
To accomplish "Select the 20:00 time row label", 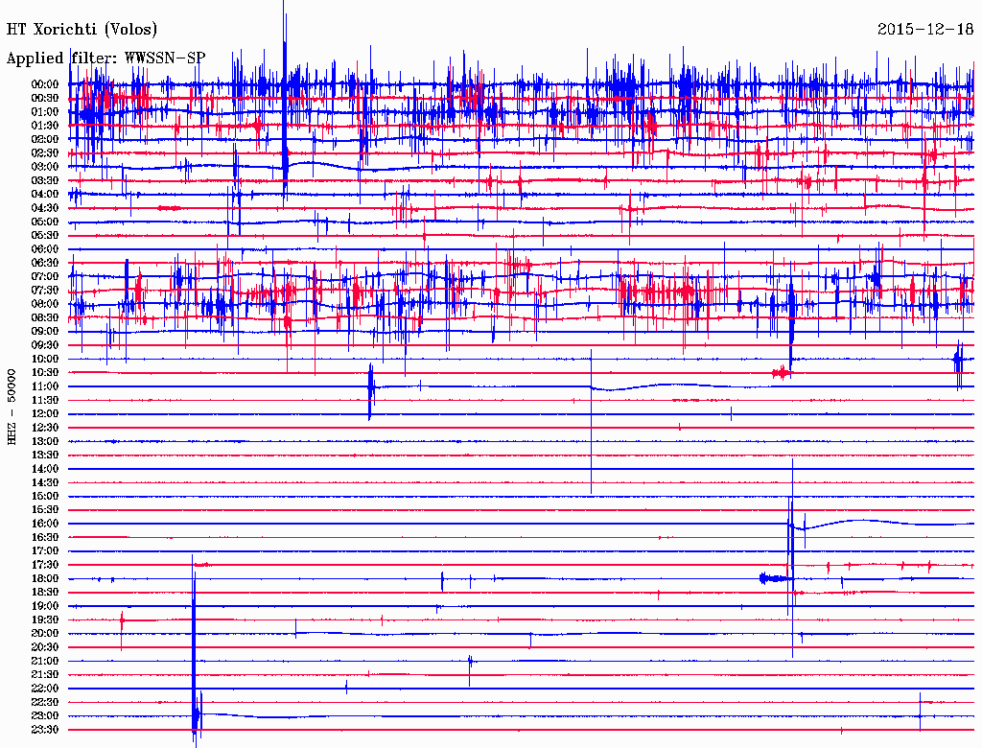I will point(45,633).
